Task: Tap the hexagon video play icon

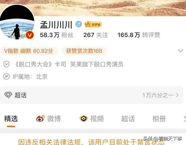Action: [x=84, y=119]
